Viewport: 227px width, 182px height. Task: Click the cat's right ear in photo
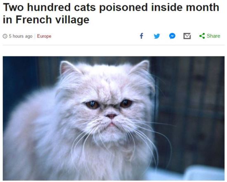[x=140, y=67]
